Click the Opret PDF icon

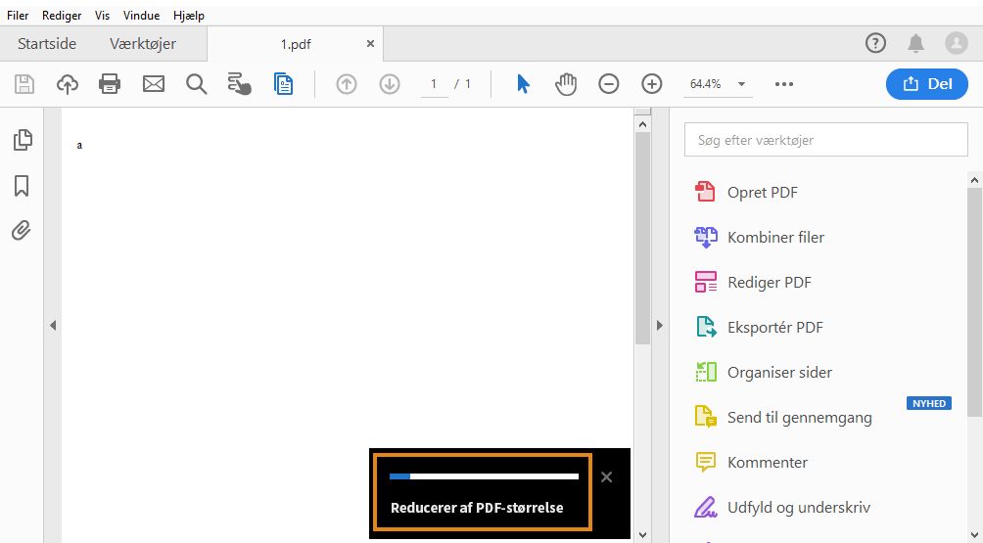(x=705, y=192)
